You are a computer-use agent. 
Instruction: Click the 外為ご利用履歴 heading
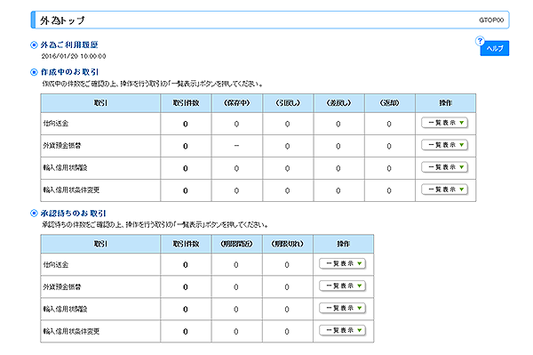69,44
